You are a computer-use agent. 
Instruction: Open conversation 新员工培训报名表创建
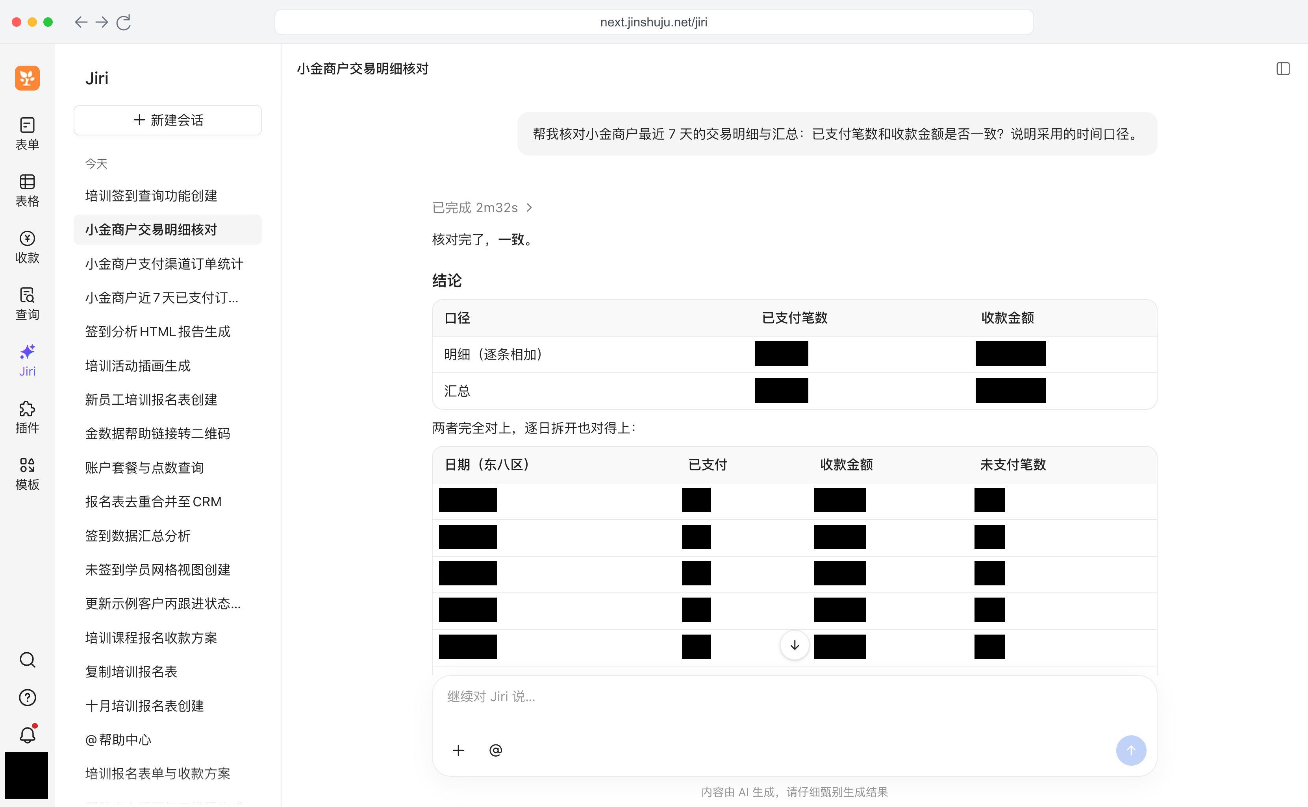(x=168, y=400)
